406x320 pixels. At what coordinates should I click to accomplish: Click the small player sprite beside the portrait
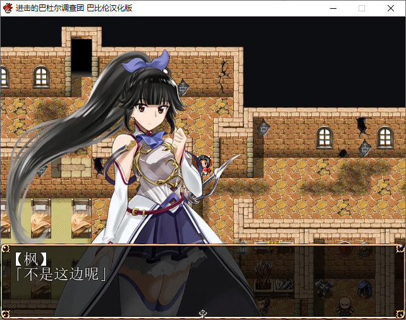tap(204, 165)
